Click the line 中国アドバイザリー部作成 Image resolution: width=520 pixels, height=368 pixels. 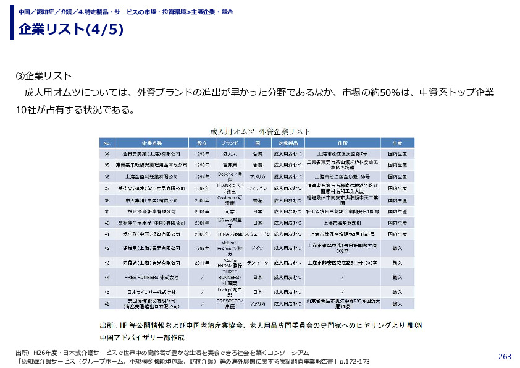pyautogui.click(x=142, y=338)
